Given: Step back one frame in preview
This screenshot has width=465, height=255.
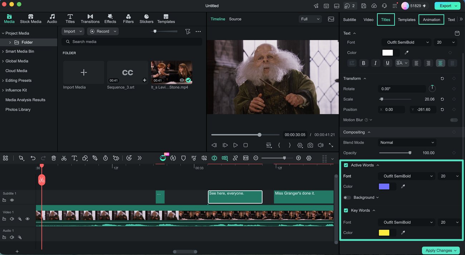Looking at the screenshot, I should coord(214,145).
